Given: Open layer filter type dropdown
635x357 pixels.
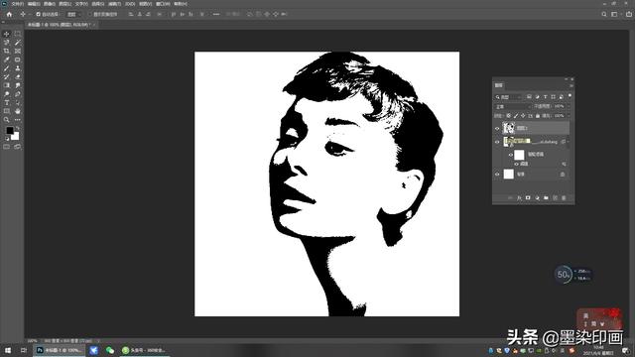Looking at the screenshot, I should coord(509,97).
